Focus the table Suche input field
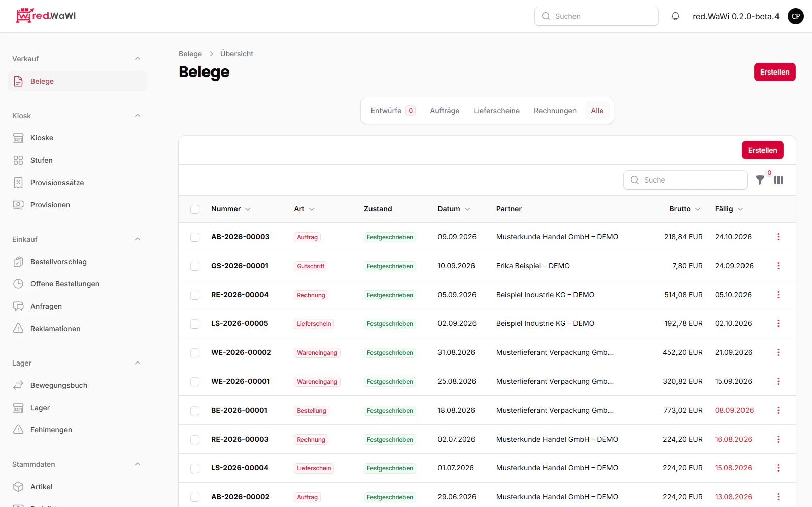 coord(685,180)
